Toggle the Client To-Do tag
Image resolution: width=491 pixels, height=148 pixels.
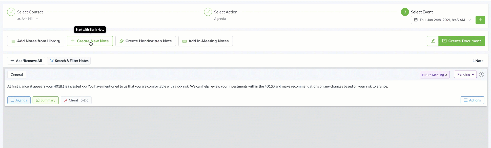pyautogui.click(x=76, y=100)
